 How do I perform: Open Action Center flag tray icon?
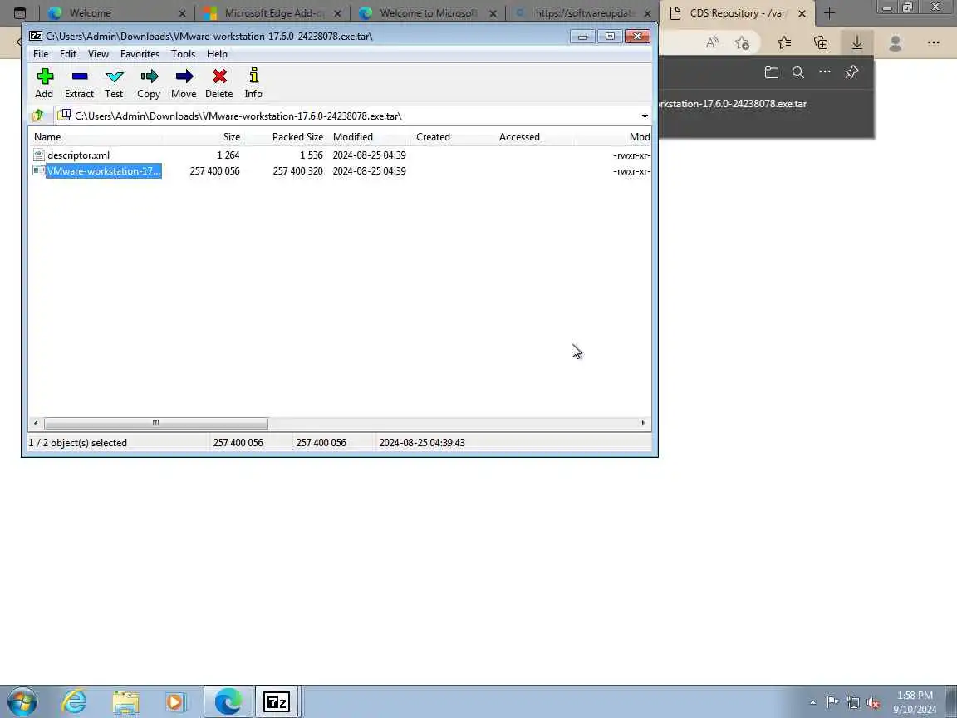[x=832, y=703]
